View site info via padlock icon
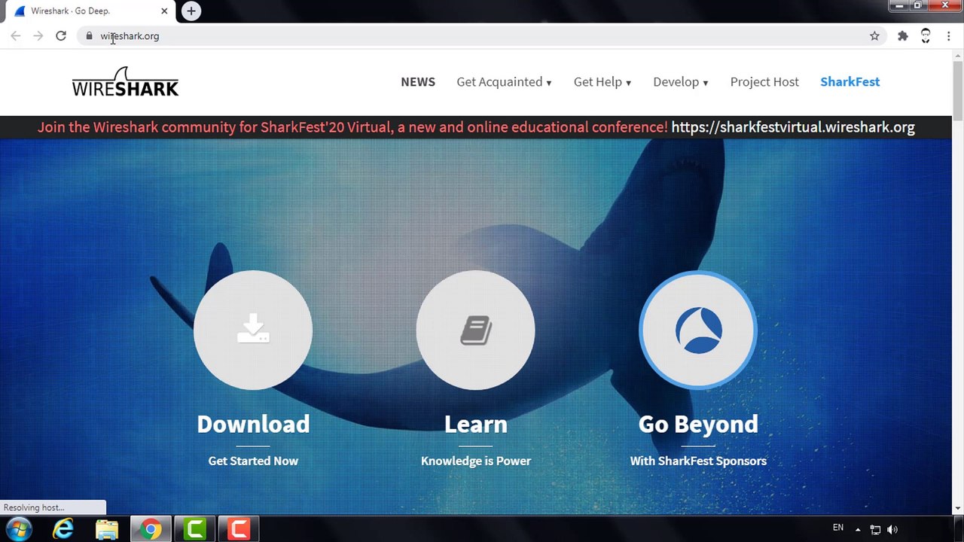The image size is (964, 542). [x=89, y=35]
